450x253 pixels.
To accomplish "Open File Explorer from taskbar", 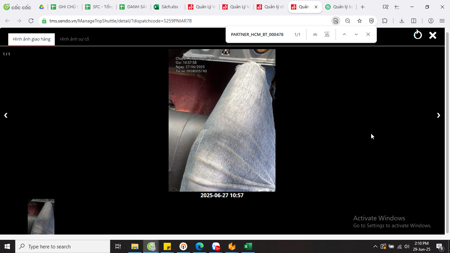I will coord(135,246).
